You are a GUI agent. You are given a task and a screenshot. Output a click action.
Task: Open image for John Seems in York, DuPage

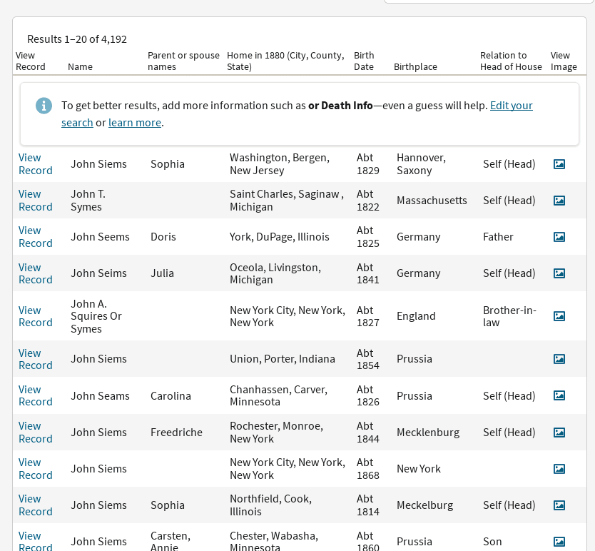(559, 236)
